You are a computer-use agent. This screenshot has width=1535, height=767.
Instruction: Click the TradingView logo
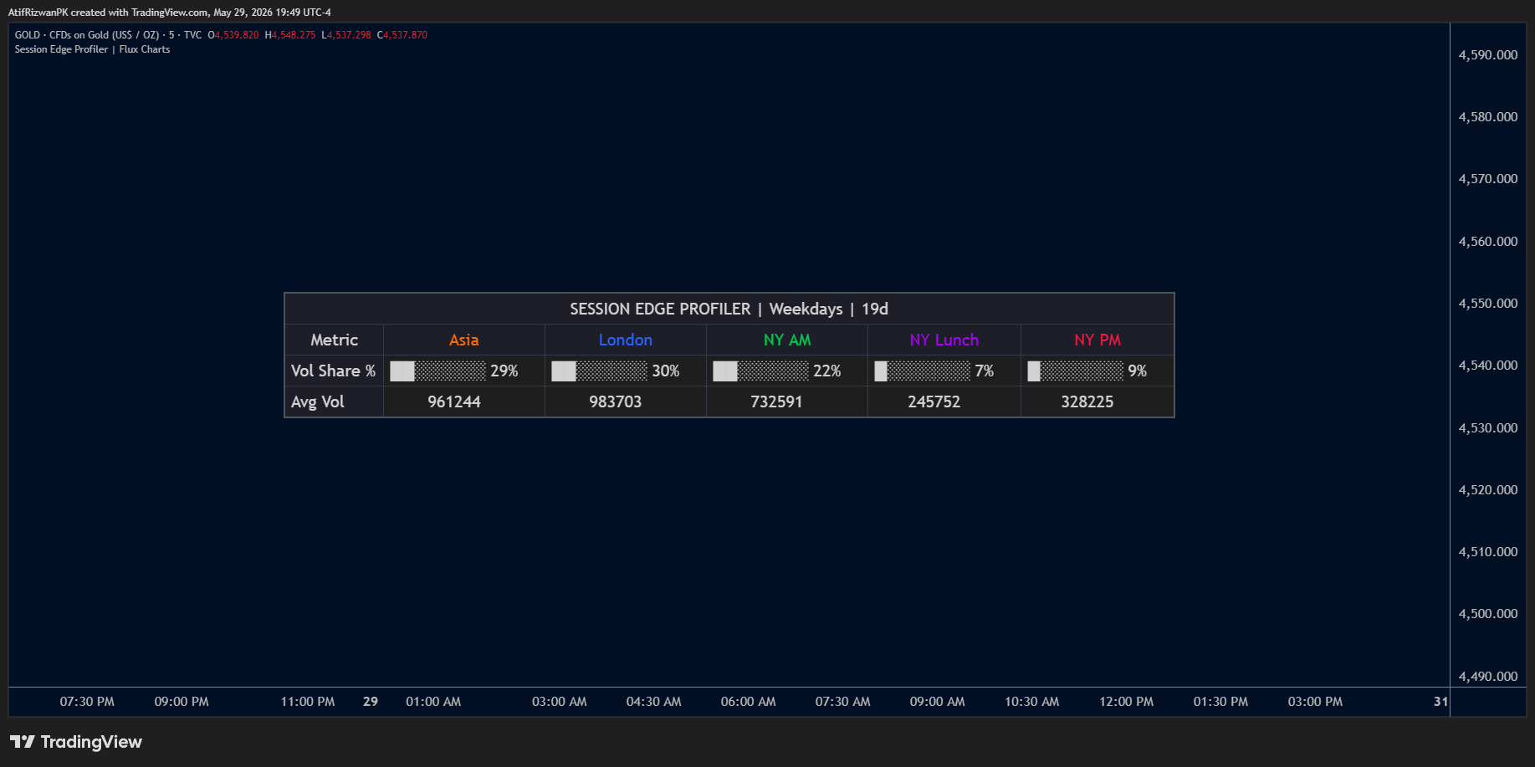(76, 742)
